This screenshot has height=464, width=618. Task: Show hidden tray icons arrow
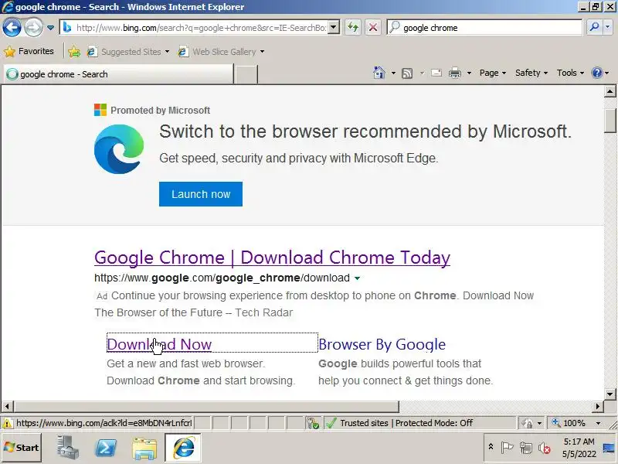coord(491,447)
